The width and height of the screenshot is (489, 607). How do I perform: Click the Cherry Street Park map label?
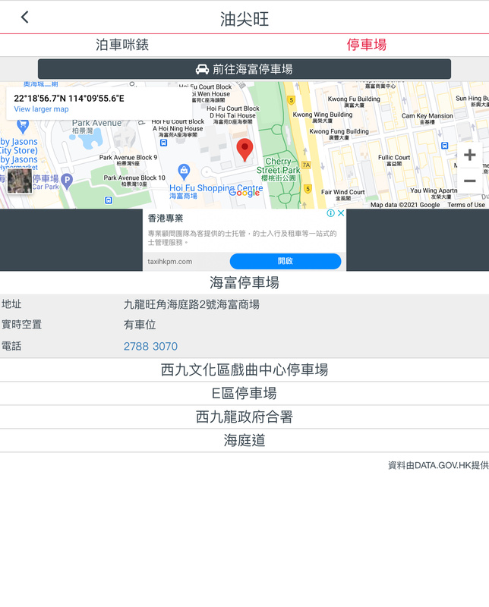point(278,169)
